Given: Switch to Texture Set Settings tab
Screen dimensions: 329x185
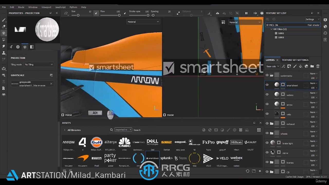Looking at the screenshot, I should (295, 60).
